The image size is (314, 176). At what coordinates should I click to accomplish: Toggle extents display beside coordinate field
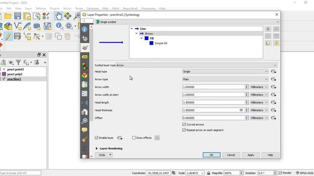174,173
